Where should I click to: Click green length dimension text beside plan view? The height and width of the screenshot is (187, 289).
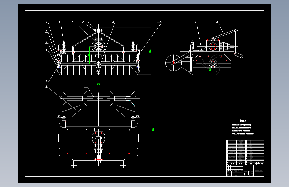153,129
